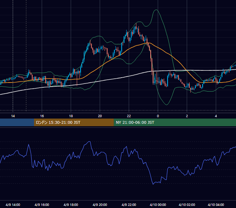Screen dimensions: 236x208
Task: Click the ロンドン 15:30-21:00 JST session band
Action: tap(74, 122)
